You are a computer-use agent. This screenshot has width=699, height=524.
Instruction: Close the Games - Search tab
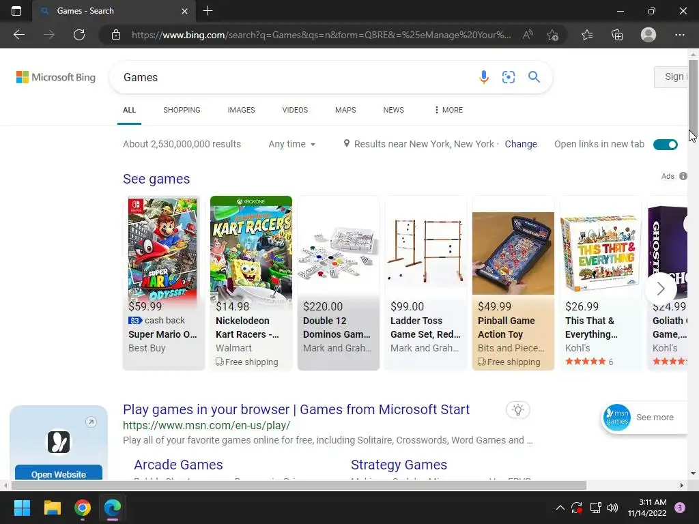[x=184, y=11]
